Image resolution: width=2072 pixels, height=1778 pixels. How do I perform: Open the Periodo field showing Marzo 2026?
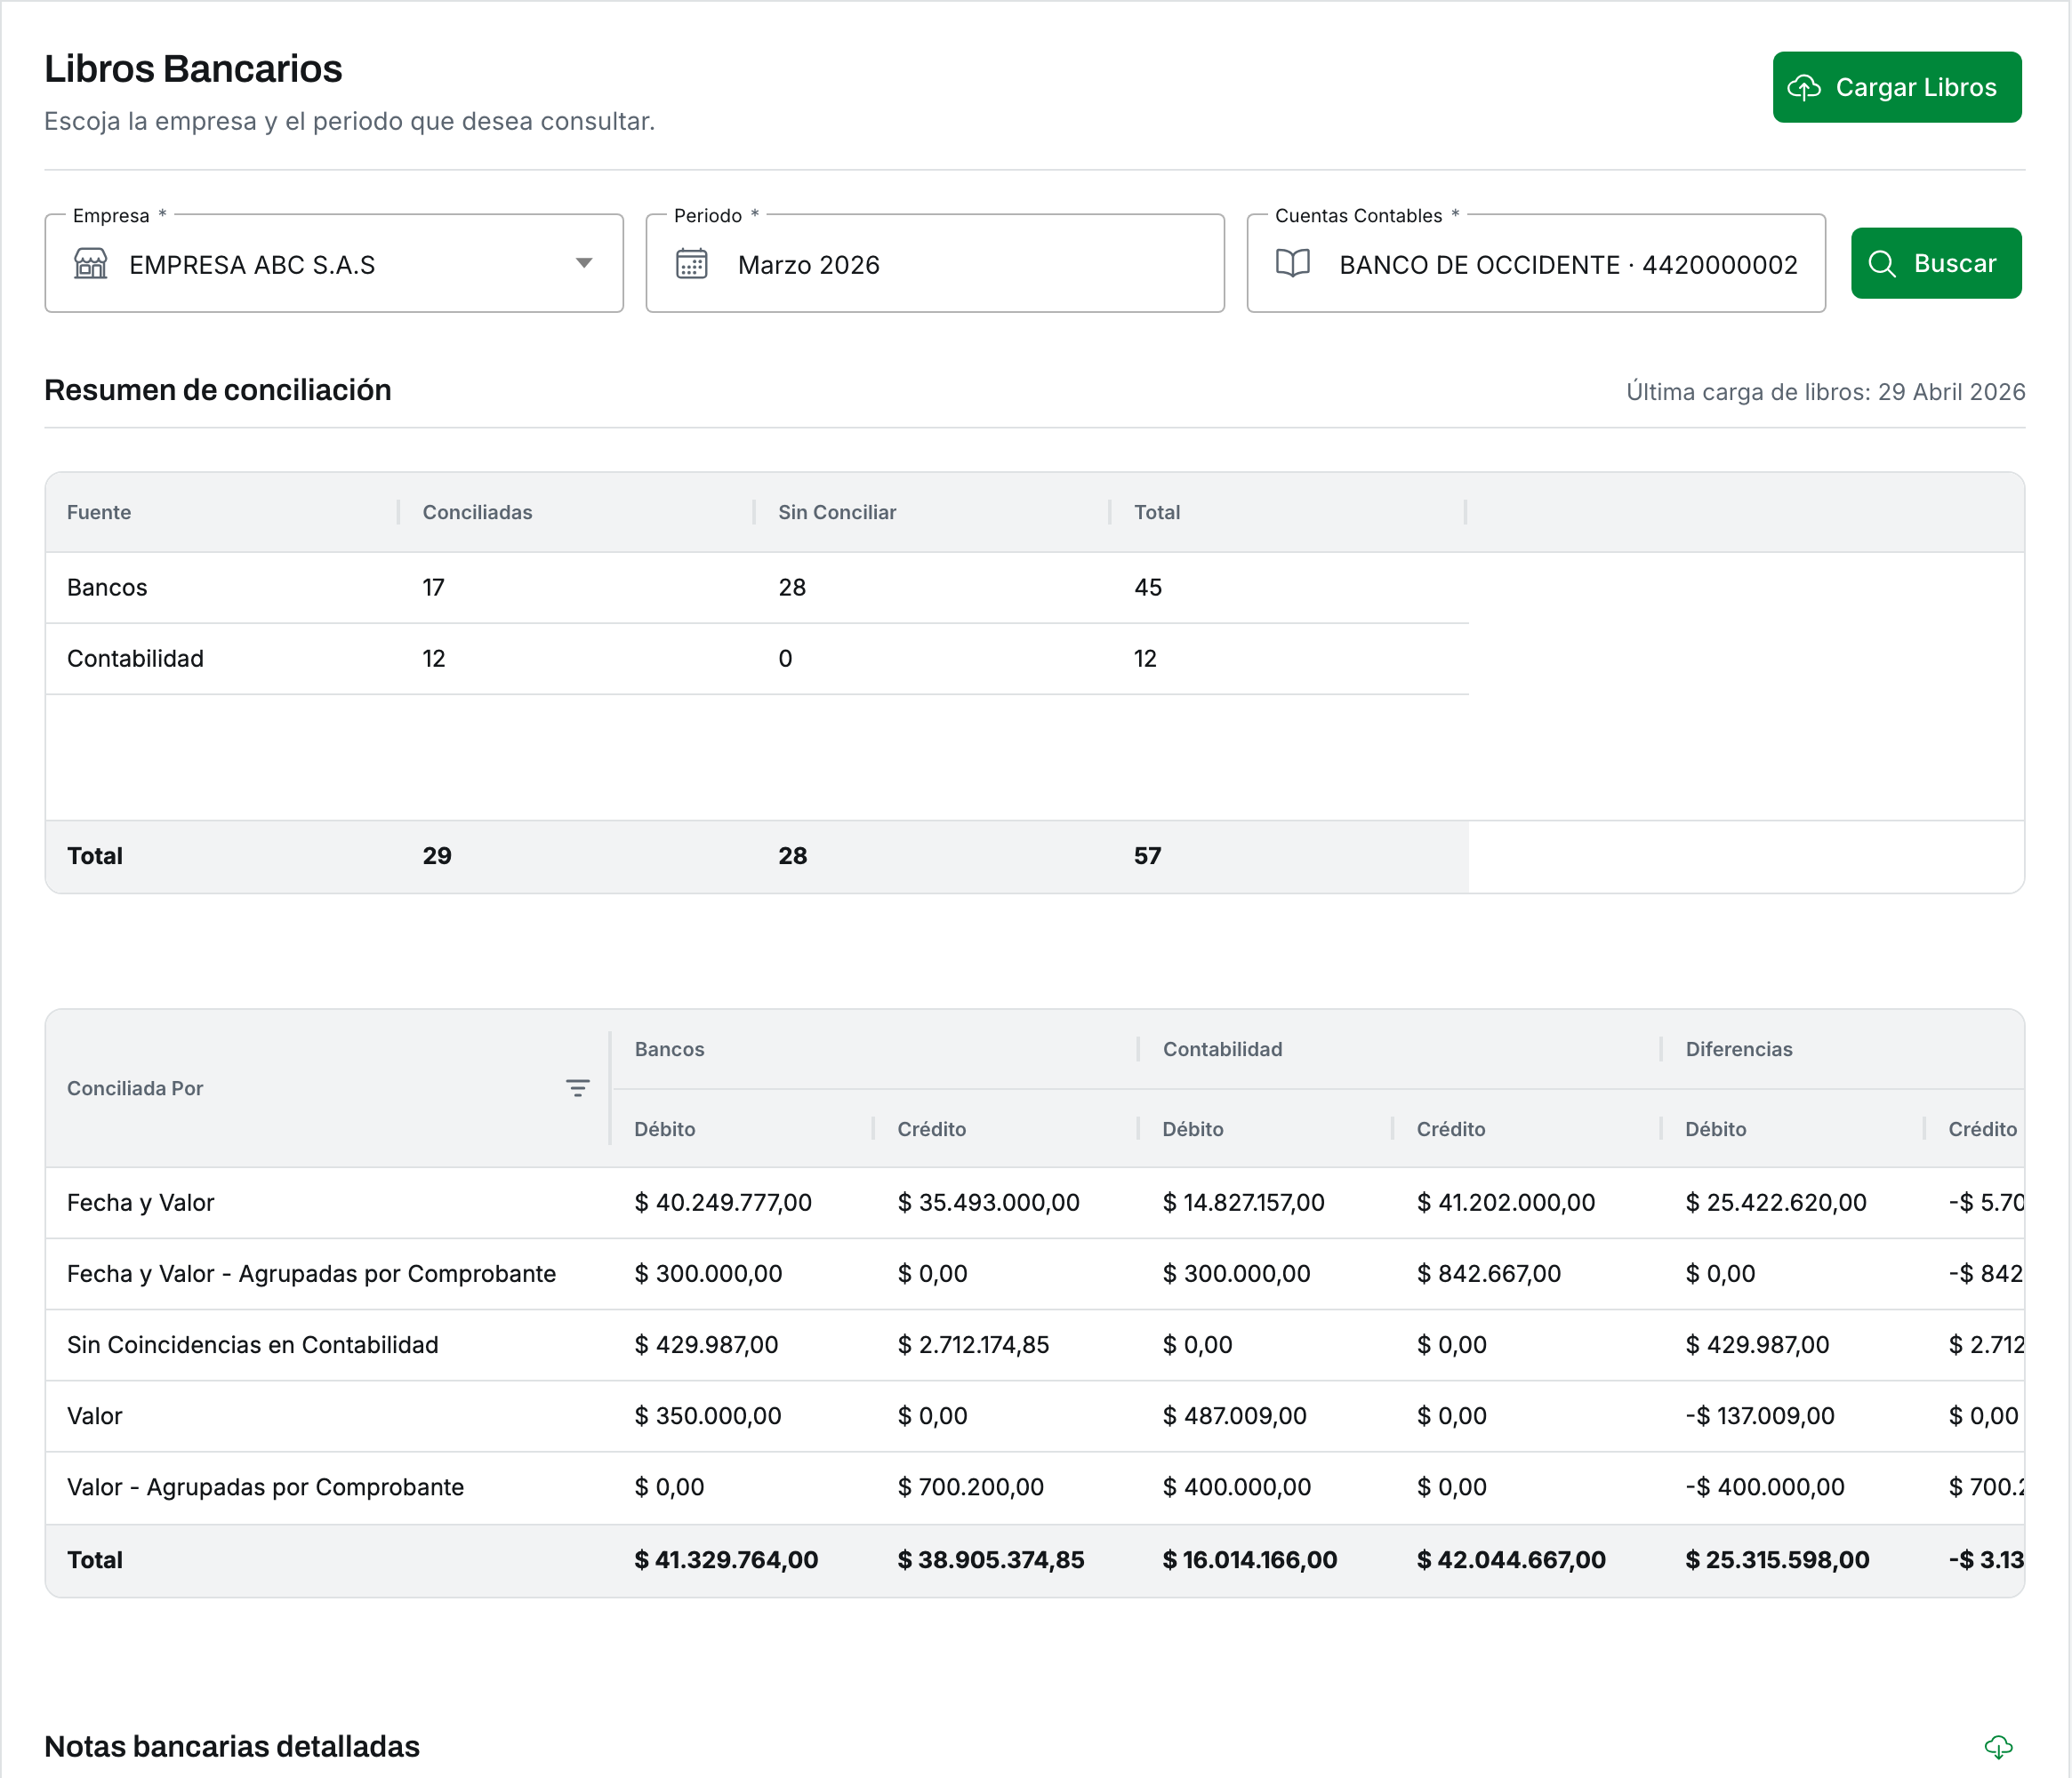935,264
